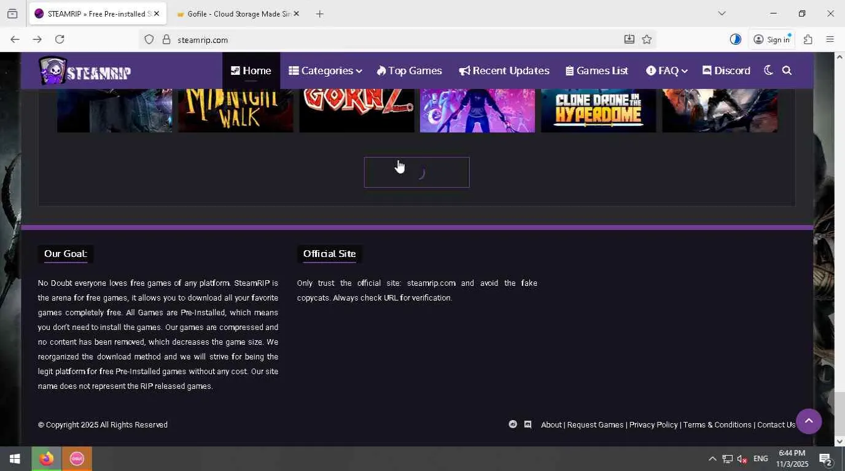Open the Firefox application menu
Screen dimensions: 845x471
830,39
